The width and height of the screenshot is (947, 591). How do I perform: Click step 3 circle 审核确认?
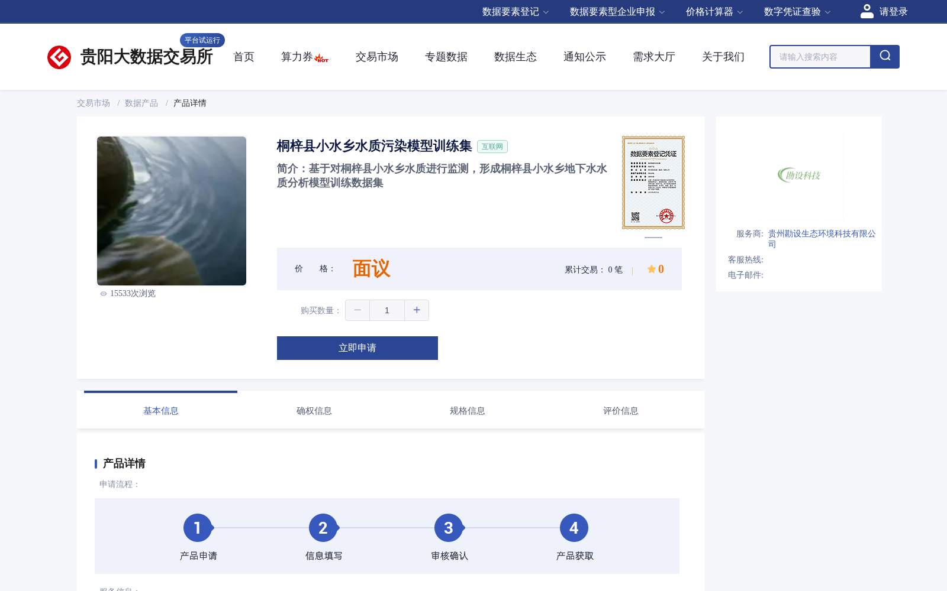[449, 528]
